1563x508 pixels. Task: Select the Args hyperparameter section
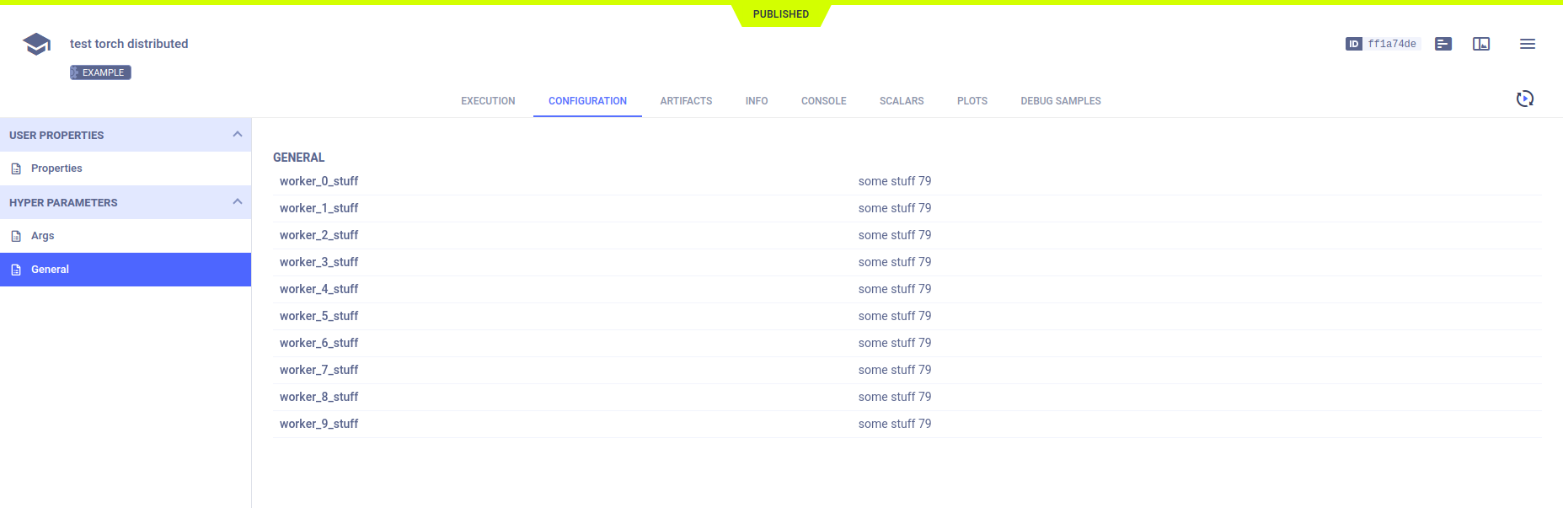[x=43, y=236]
